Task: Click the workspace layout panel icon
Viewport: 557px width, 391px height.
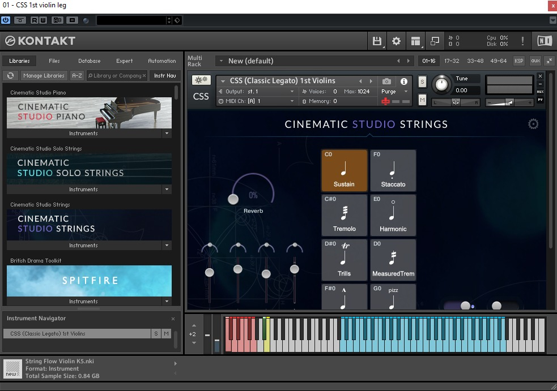Action: (x=416, y=41)
